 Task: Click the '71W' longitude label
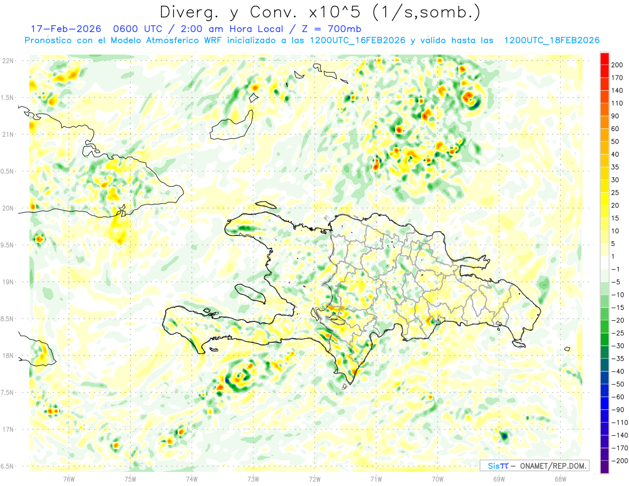[376, 479]
